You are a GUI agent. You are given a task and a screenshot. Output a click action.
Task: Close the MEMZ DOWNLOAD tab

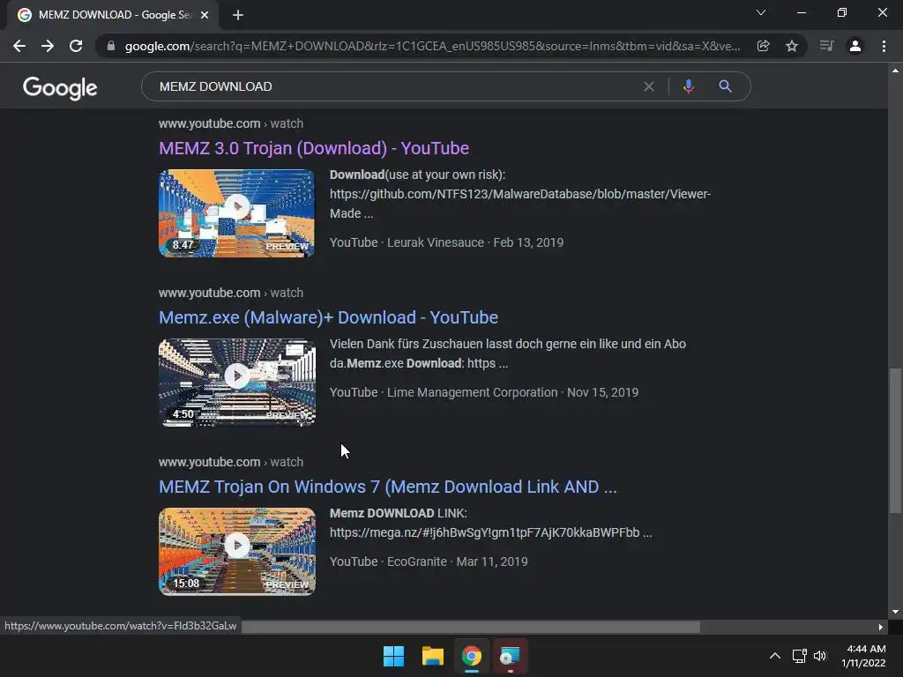pos(205,15)
